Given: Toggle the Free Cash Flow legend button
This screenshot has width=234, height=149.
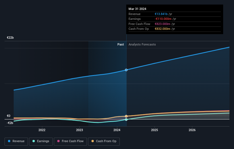Looking at the screenshot, I should click(x=70, y=141).
